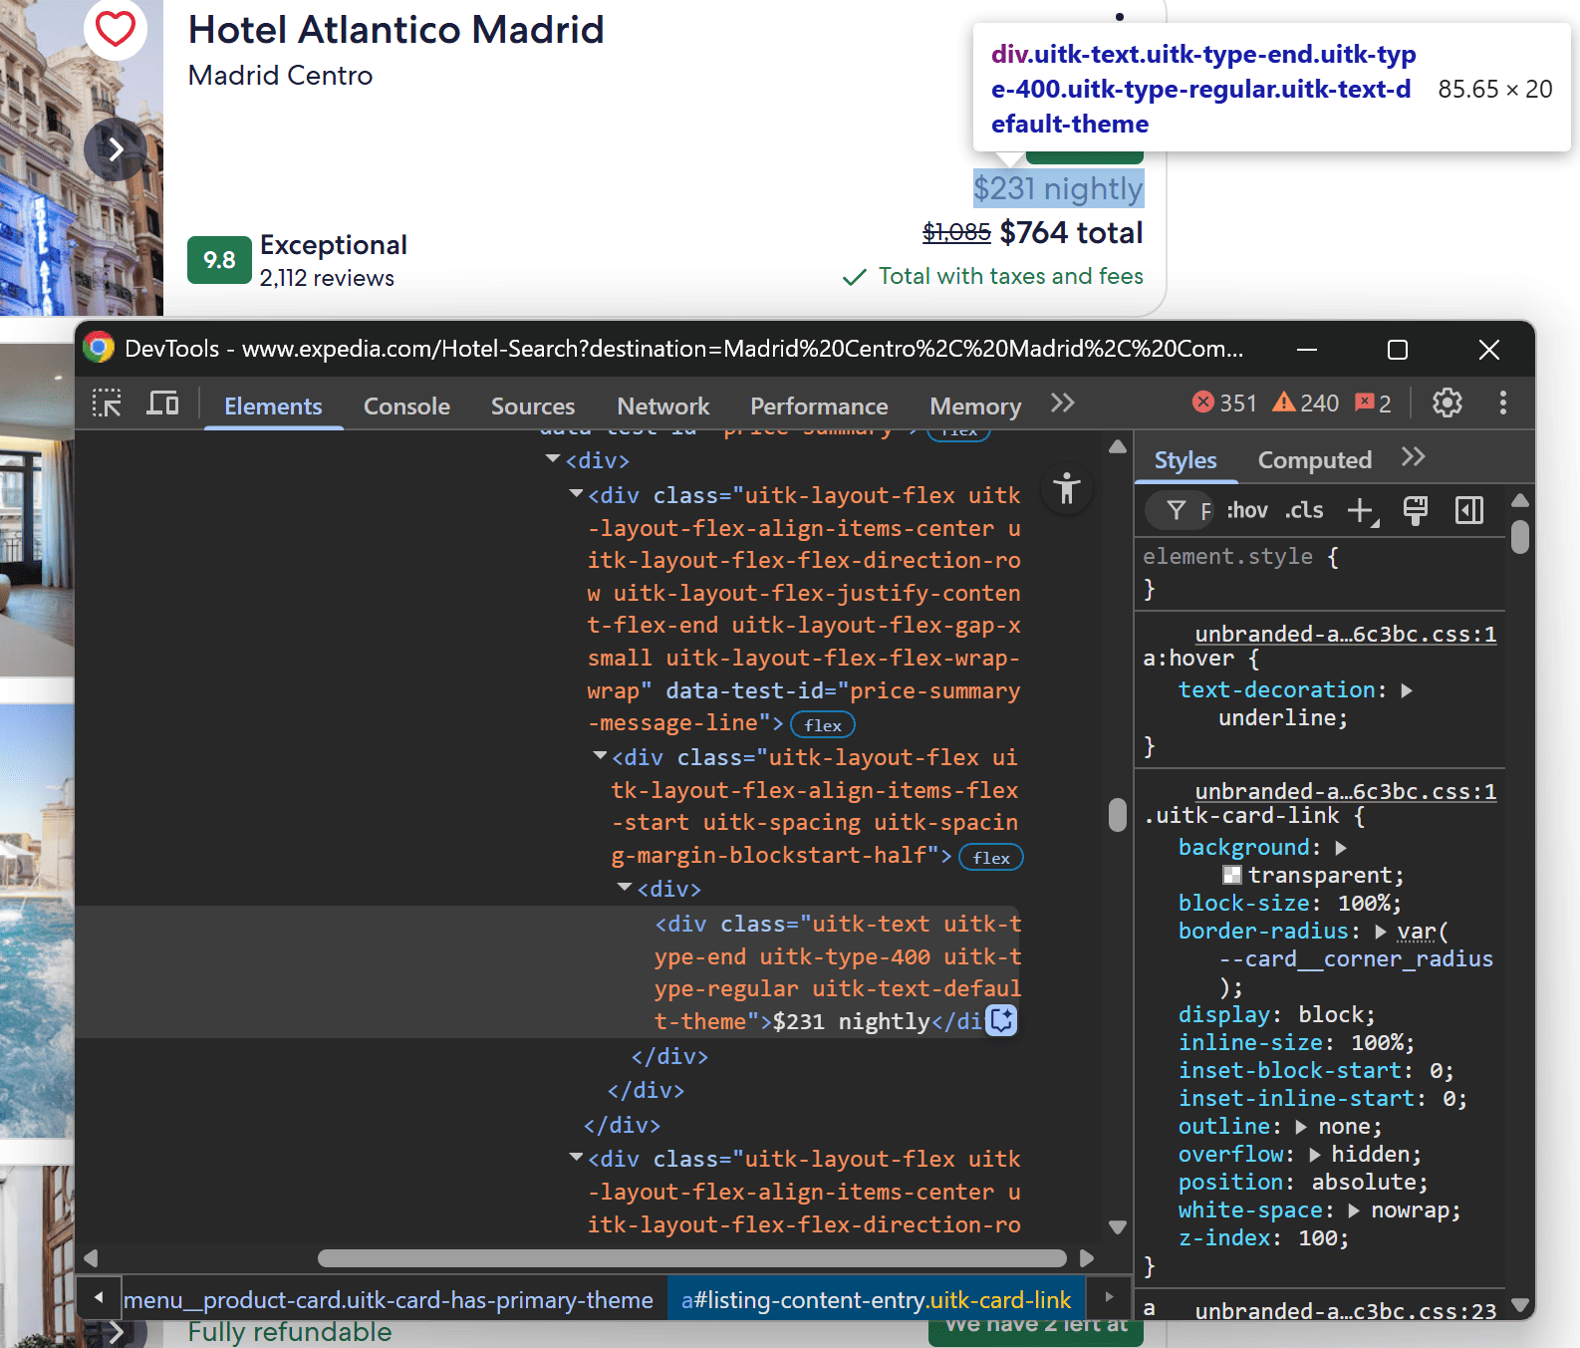
Task: Add a new style rule with plus icon
Action: (x=1361, y=511)
